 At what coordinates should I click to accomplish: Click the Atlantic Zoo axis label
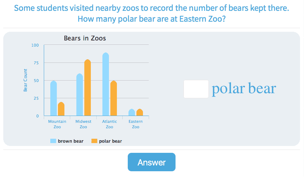(x=109, y=124)
